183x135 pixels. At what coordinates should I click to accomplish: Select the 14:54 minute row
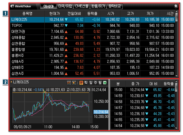click(143, 126)
